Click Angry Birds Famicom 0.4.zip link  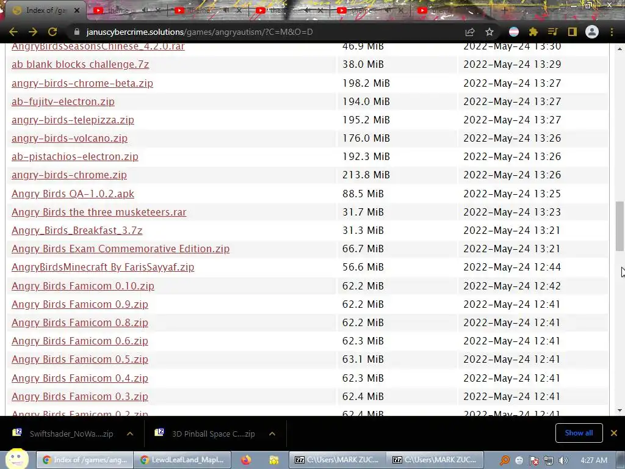click(x=80, y=378)
